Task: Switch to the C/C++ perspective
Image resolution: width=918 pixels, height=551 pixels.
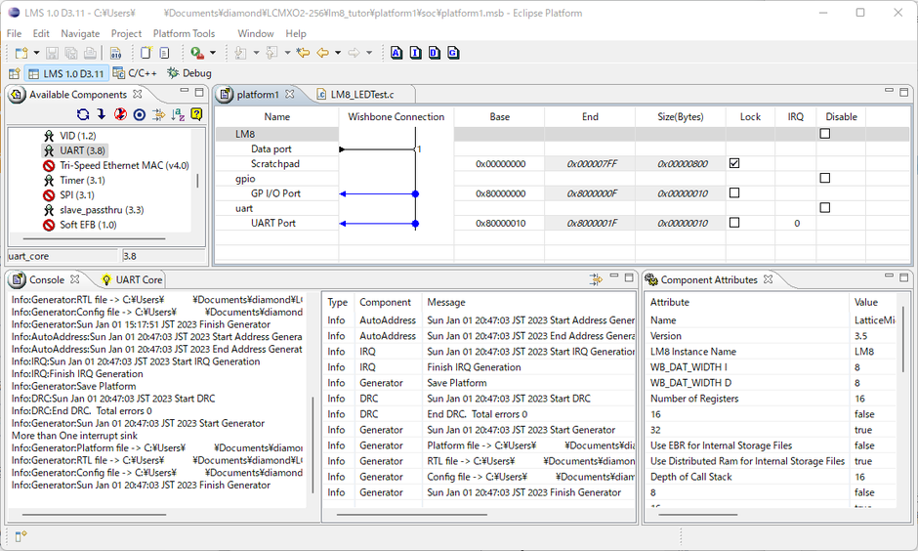Action: pyautogui.click(x=136, y=73)
